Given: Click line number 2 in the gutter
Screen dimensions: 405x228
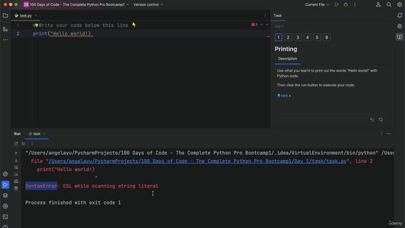Looking at the screenshot, I should click(x=18, y=34).
